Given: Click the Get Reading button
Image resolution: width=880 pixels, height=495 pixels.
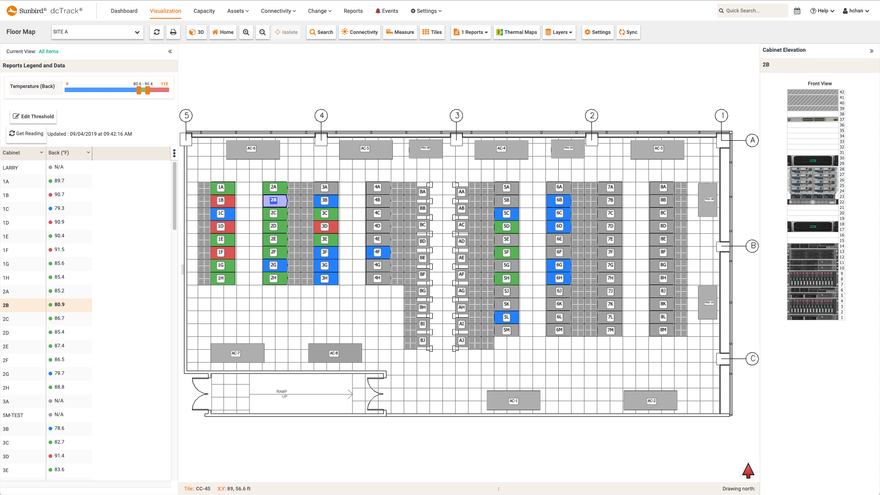Looking at the screenshot, I should tap(25, 133).
